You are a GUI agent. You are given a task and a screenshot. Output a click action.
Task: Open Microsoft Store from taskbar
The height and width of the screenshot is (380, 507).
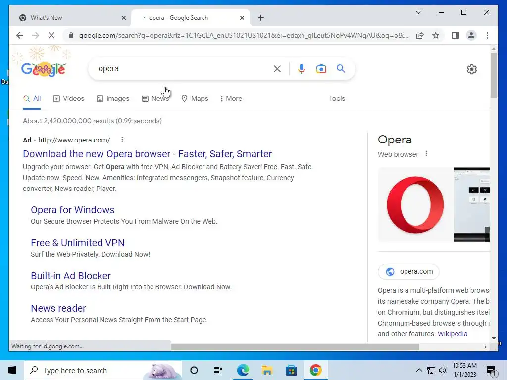click(x=291, y=370)
